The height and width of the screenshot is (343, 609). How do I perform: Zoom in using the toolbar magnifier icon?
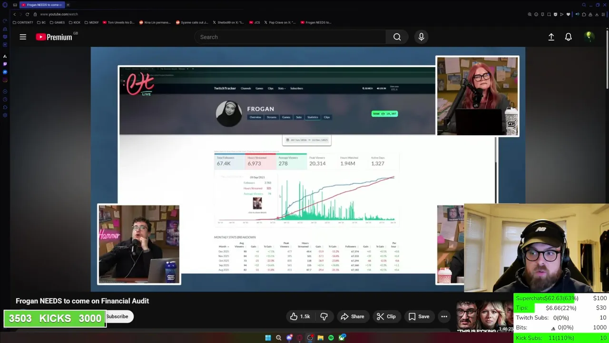click(x=530, y=14)
